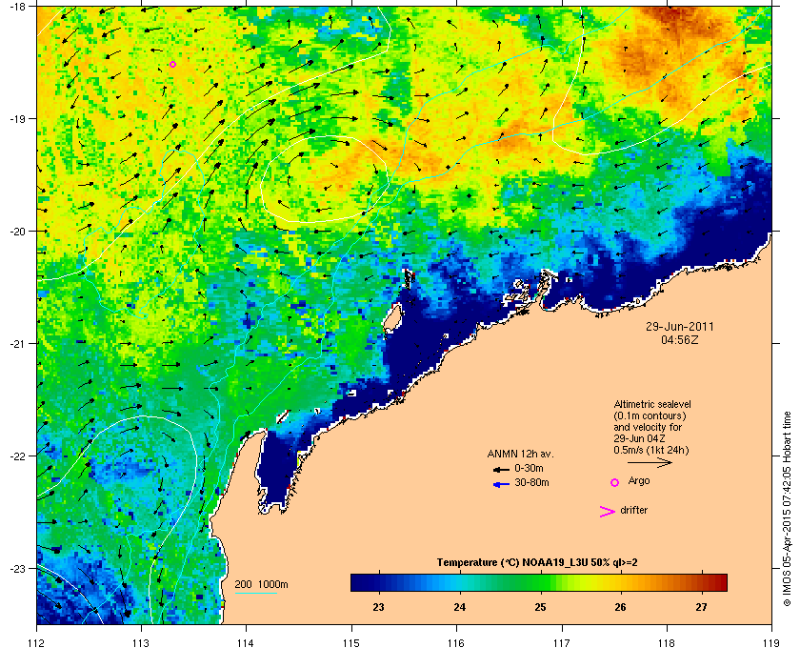Click the longitude axis label 118

(x=667, y=643)
